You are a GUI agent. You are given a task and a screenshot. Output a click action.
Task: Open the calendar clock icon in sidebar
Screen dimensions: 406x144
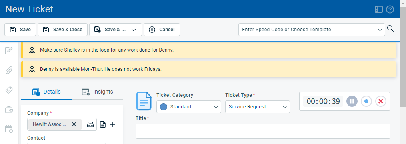(9, 129)
